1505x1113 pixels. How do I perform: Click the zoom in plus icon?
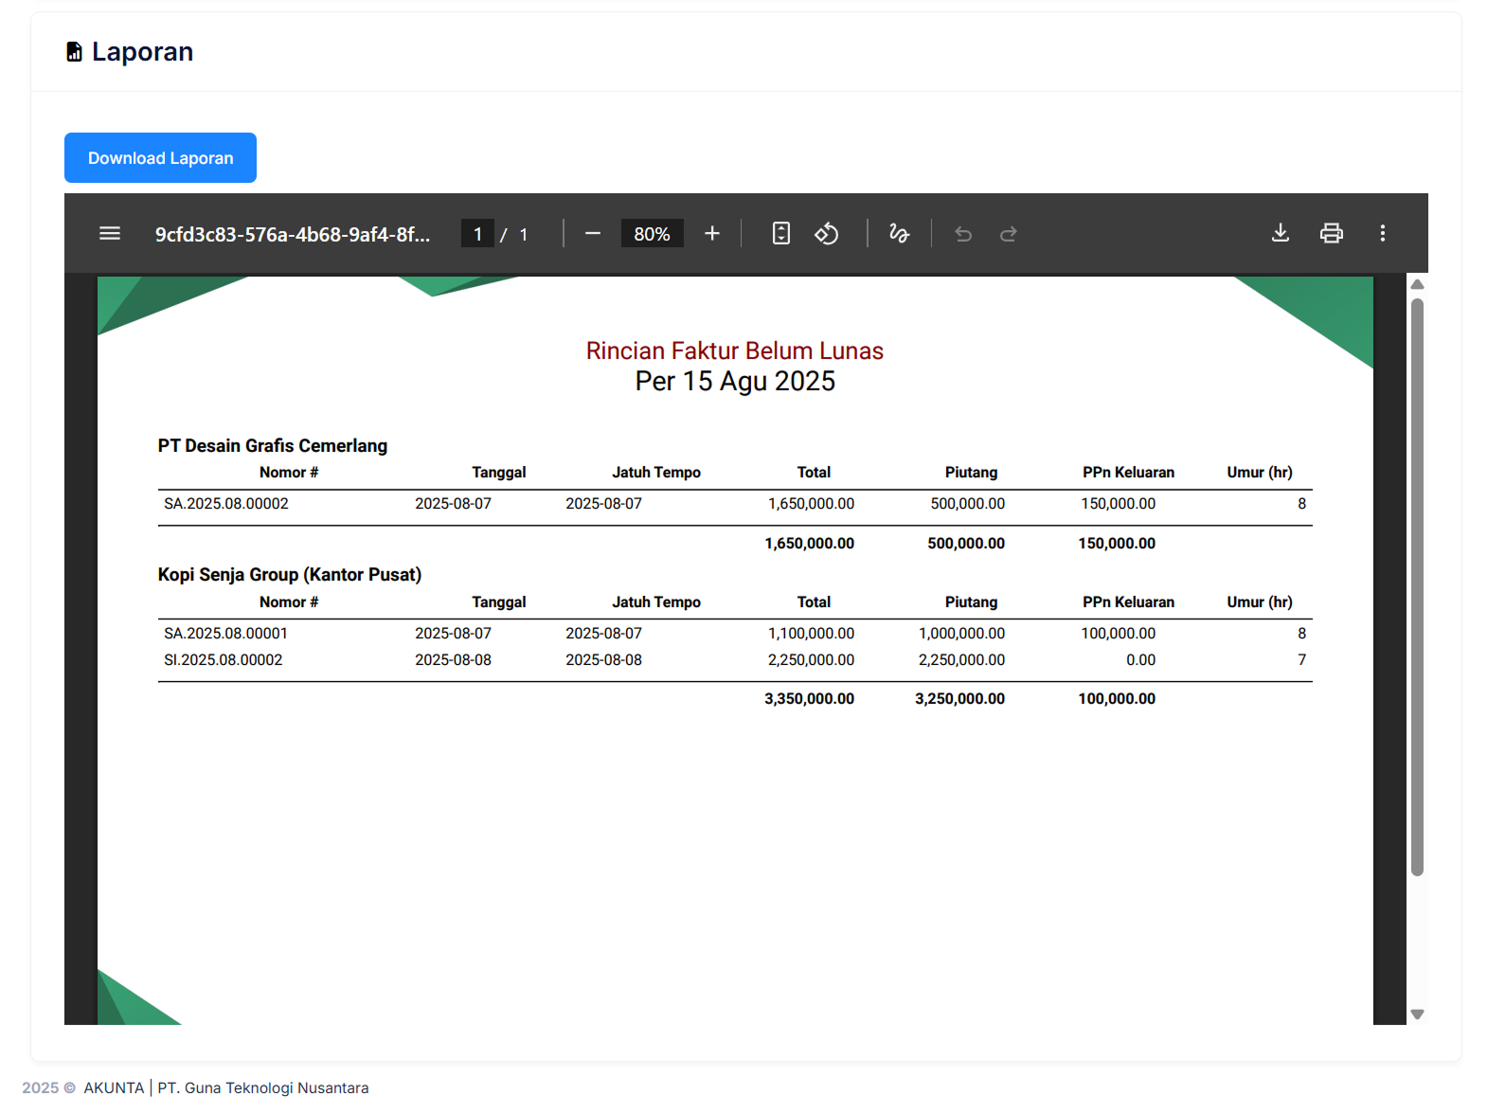tap(712, 233)
